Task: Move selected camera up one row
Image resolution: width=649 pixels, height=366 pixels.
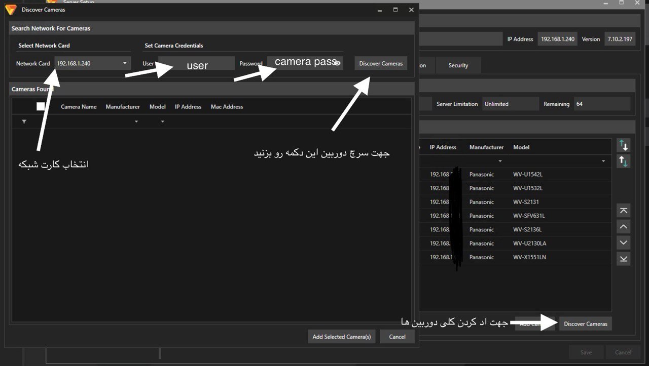Action: coord(624,226)
